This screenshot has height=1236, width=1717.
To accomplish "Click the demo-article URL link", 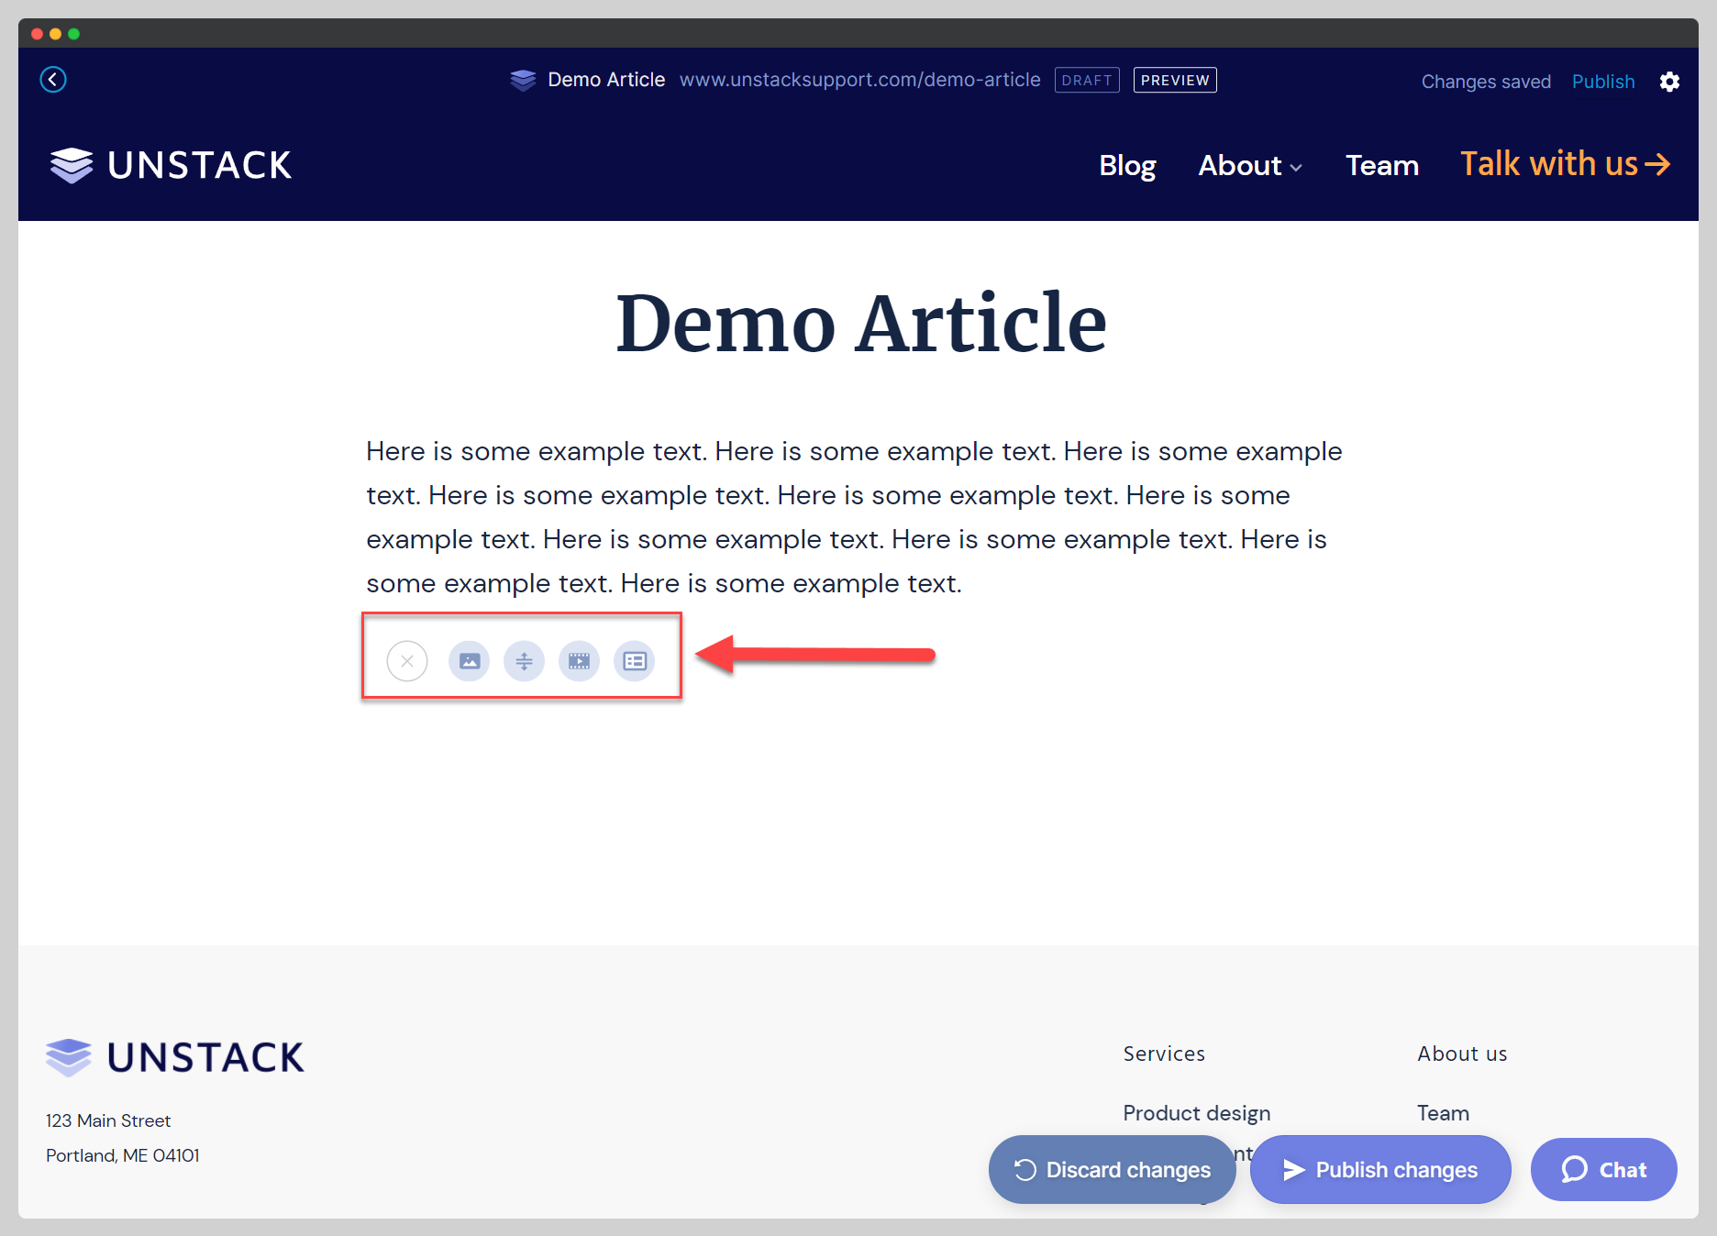I will point(859,80).
